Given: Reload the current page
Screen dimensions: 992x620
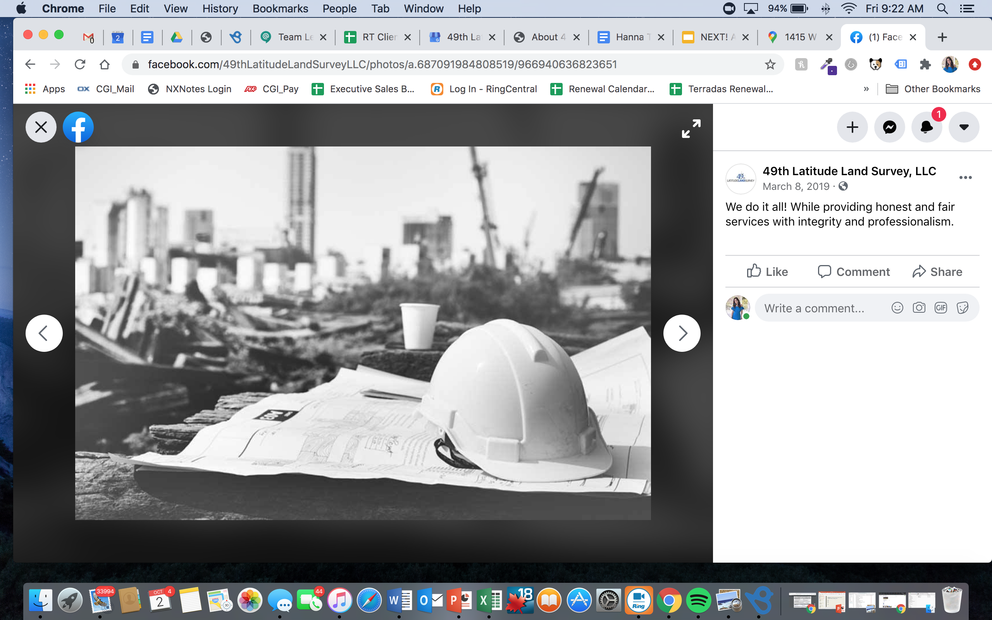Looking at the screenshot, I should click(80, 64).
